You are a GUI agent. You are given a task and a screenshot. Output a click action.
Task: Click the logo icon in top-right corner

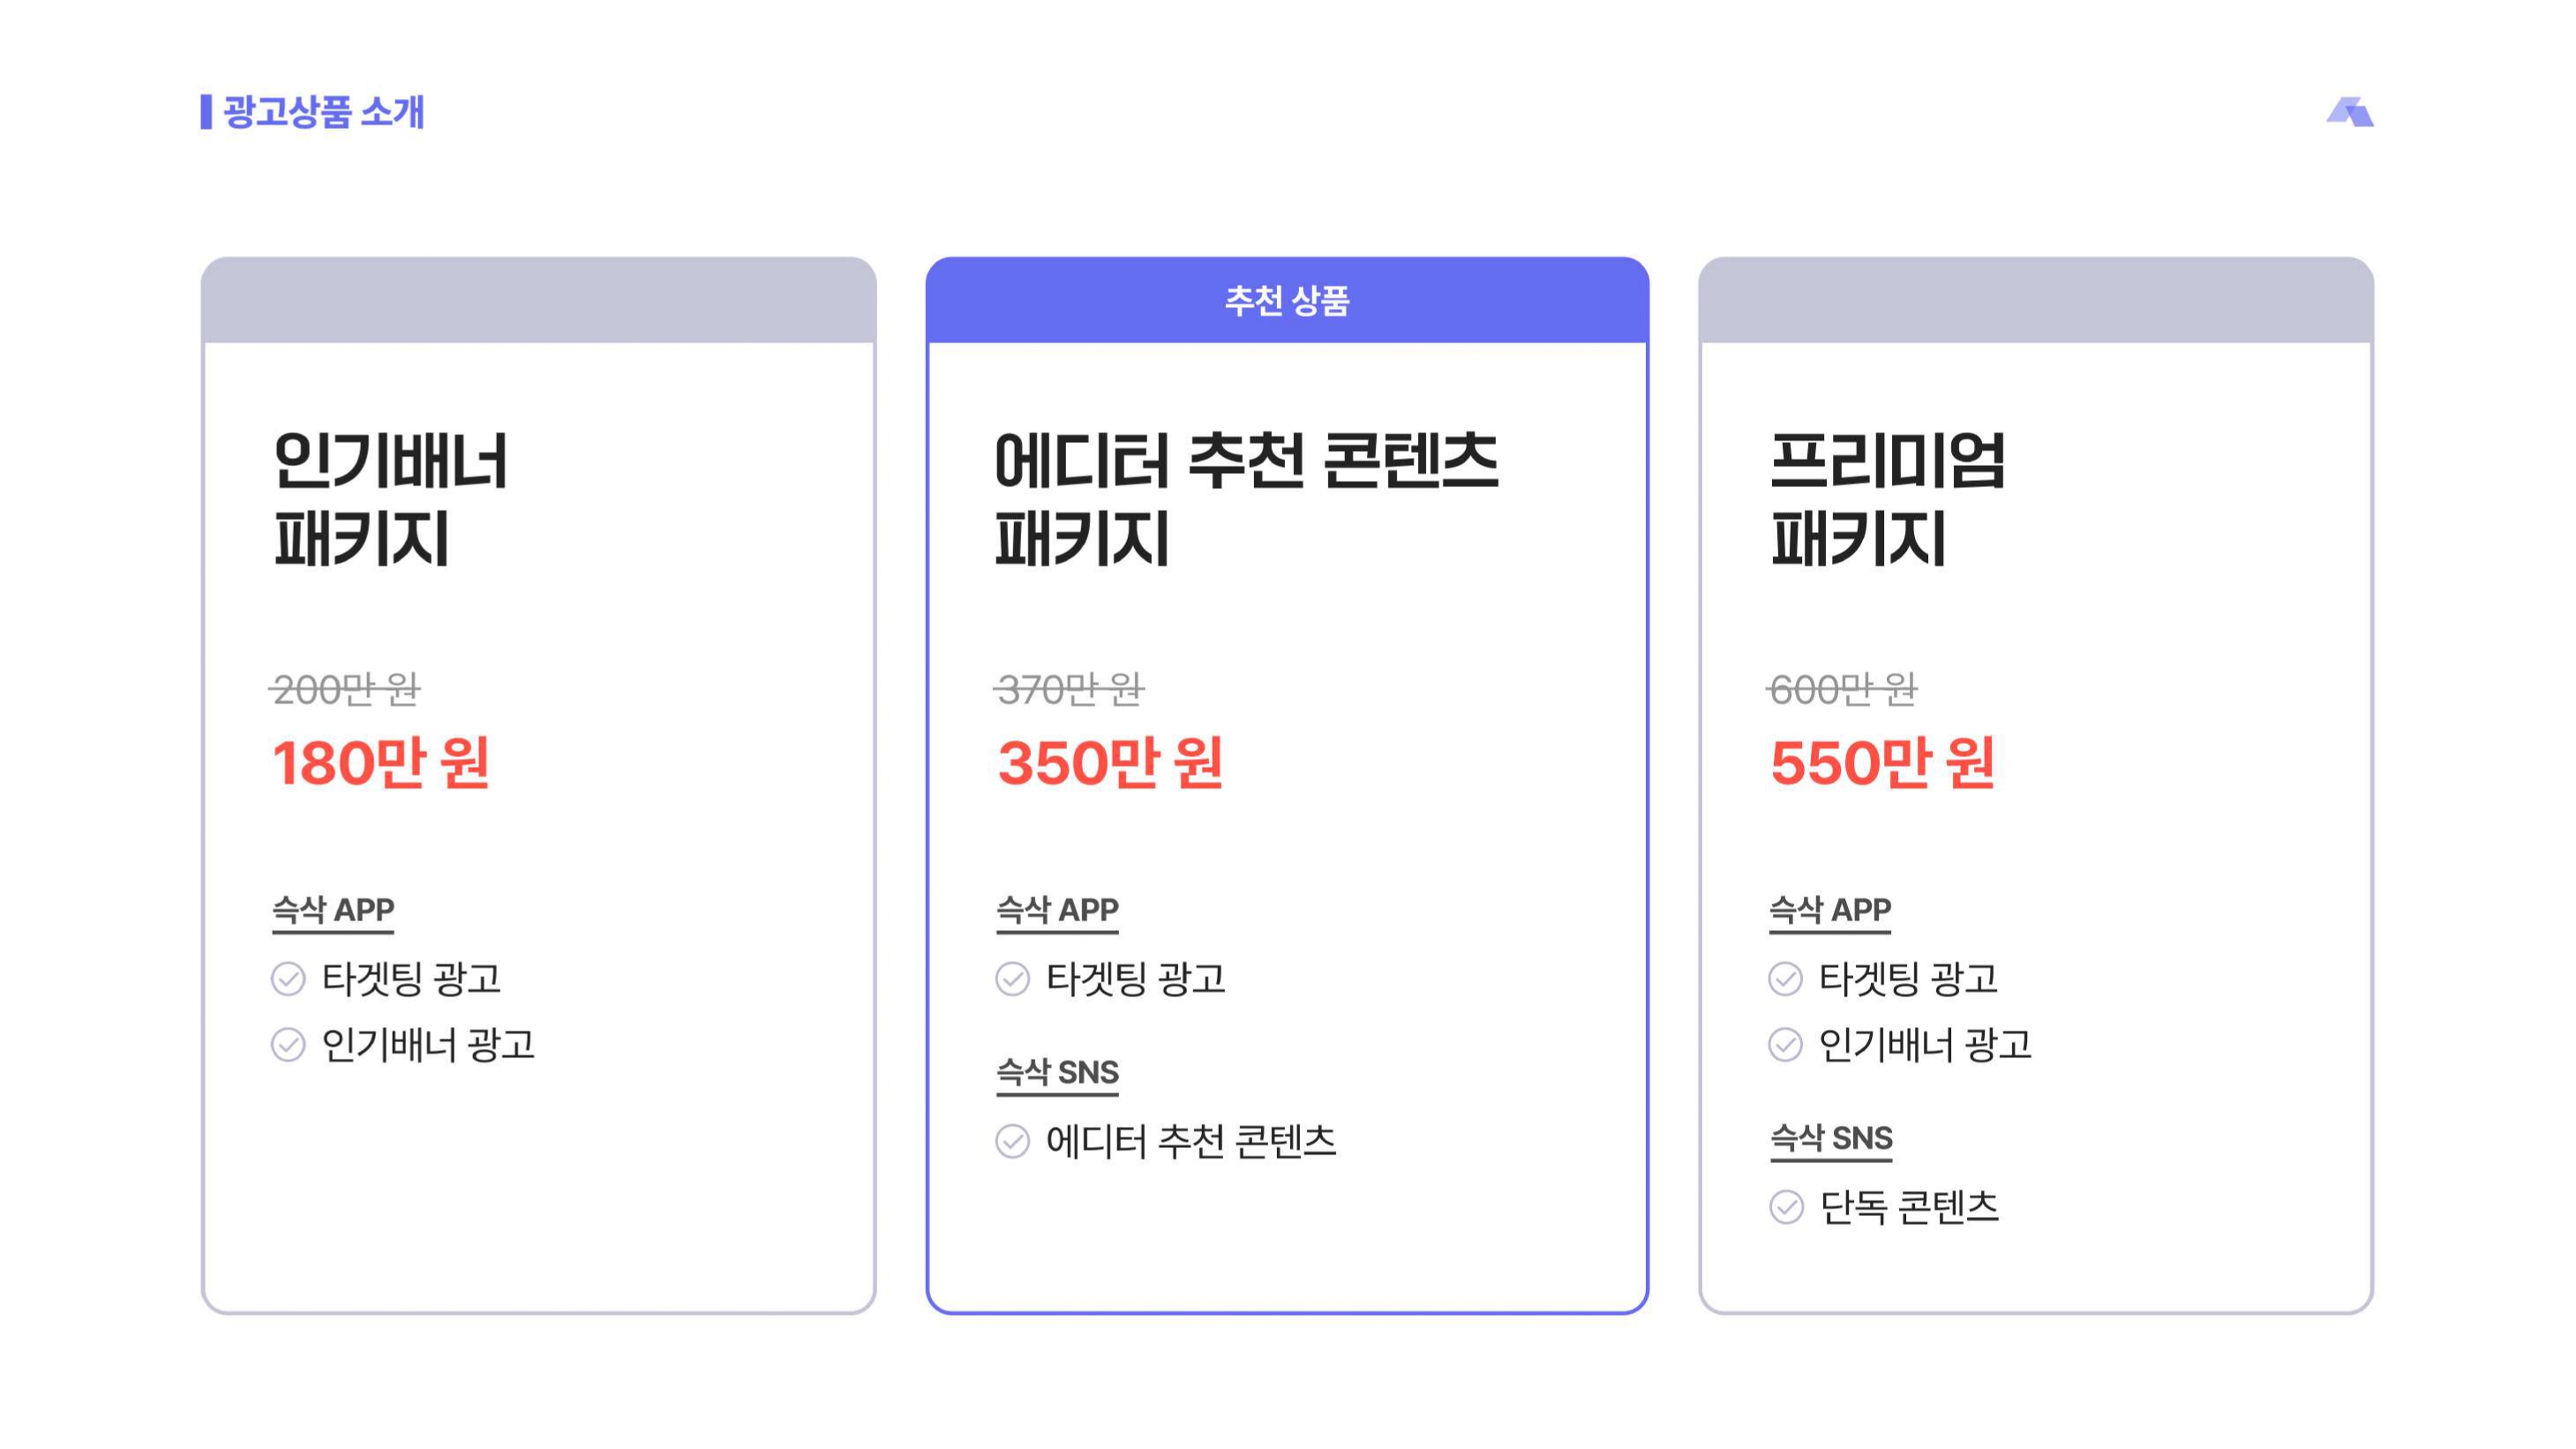click(x=2349, y=112)
